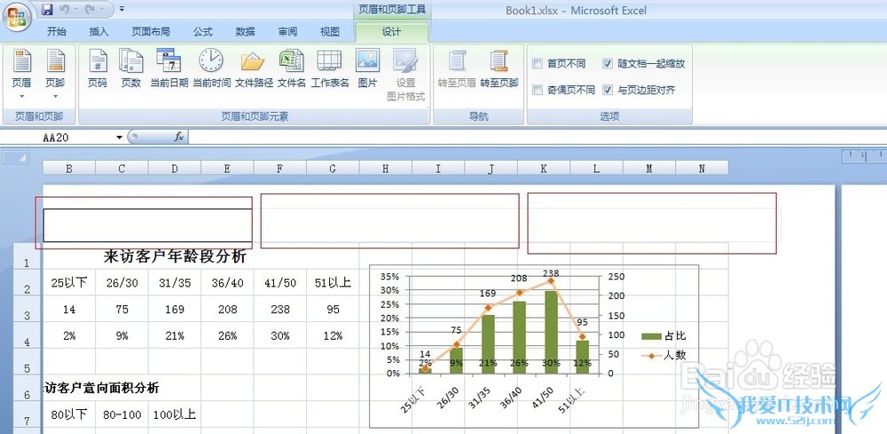Open the 视图 tab
887x434 pixels.
tap(330, 32)
